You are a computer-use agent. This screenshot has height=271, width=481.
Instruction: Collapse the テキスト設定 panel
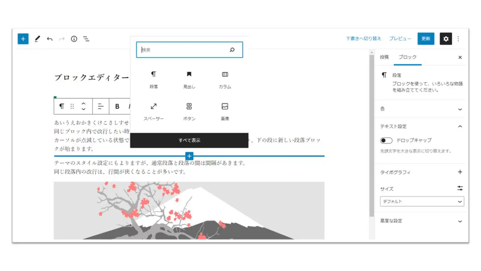coord(420,126)
